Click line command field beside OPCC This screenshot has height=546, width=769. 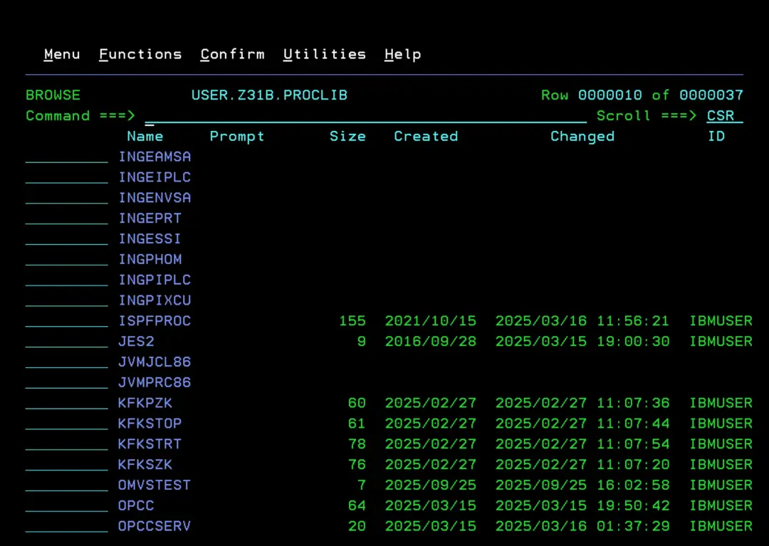pos(67,506)
